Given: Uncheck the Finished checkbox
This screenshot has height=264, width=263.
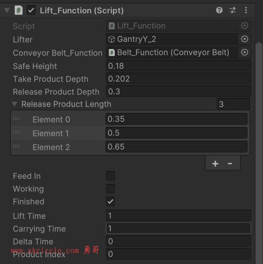Looking at the screenshot, I should tap(110, 202).
